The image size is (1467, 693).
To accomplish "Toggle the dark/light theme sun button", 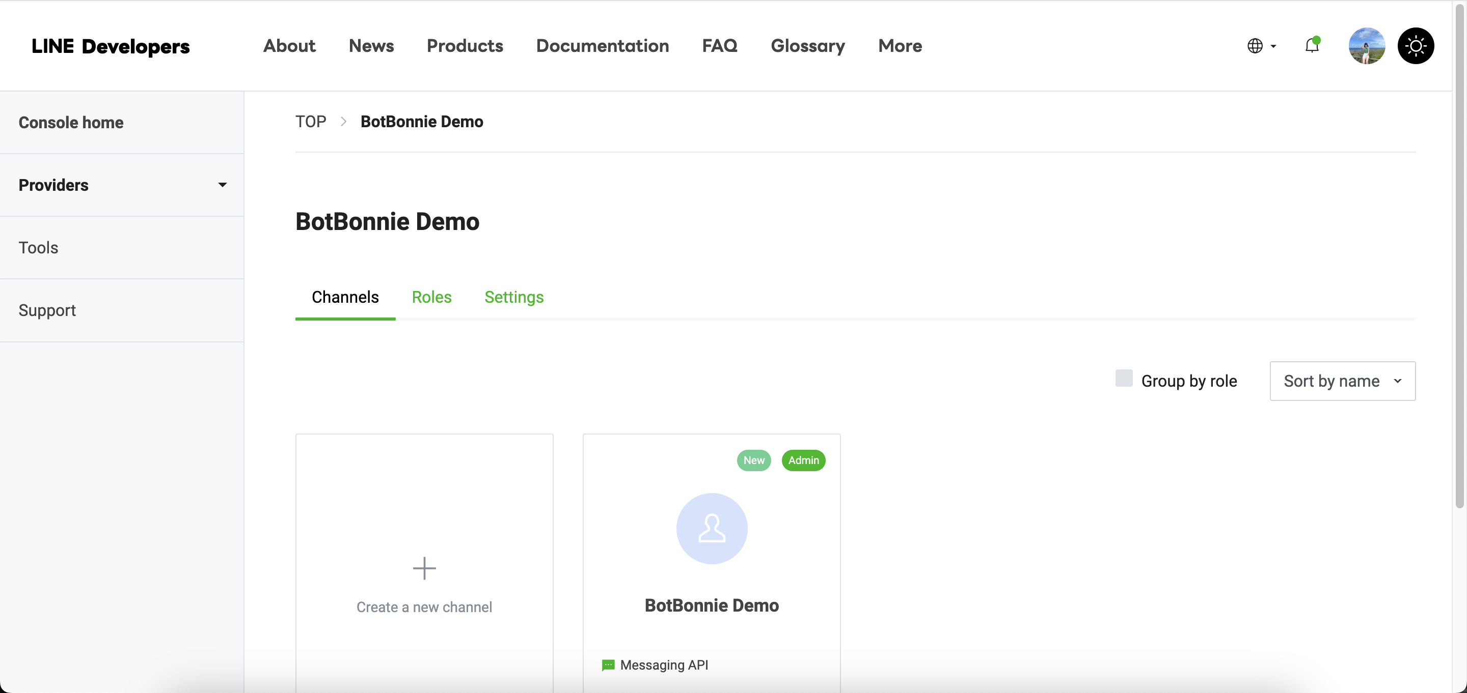I will coord(1415,45).
